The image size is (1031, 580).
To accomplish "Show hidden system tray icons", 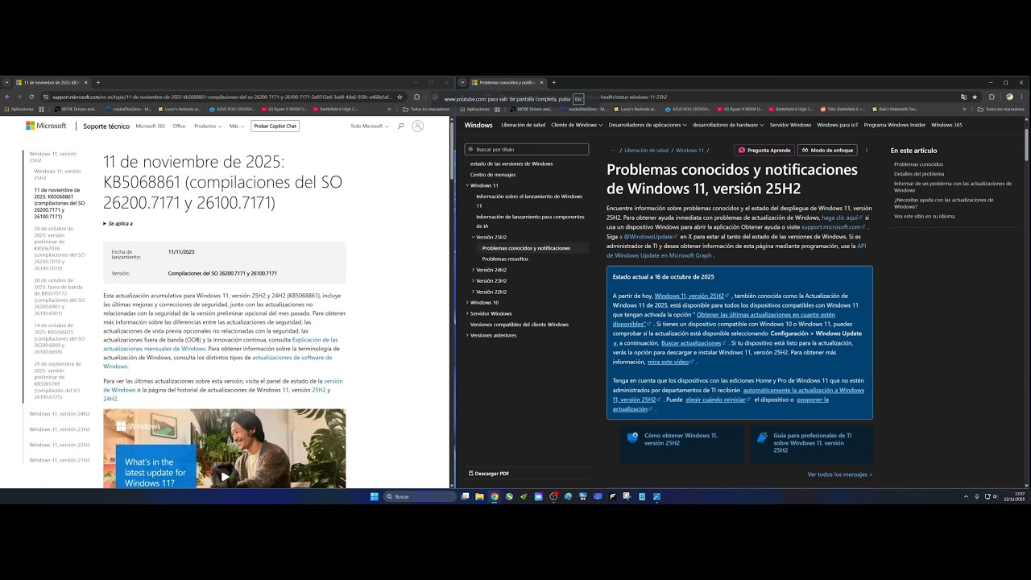I will pos(966,496).
